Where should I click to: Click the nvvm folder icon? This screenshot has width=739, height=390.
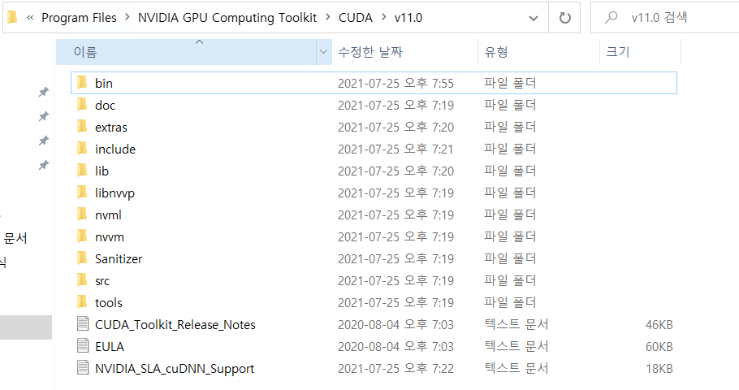(83, 236)
